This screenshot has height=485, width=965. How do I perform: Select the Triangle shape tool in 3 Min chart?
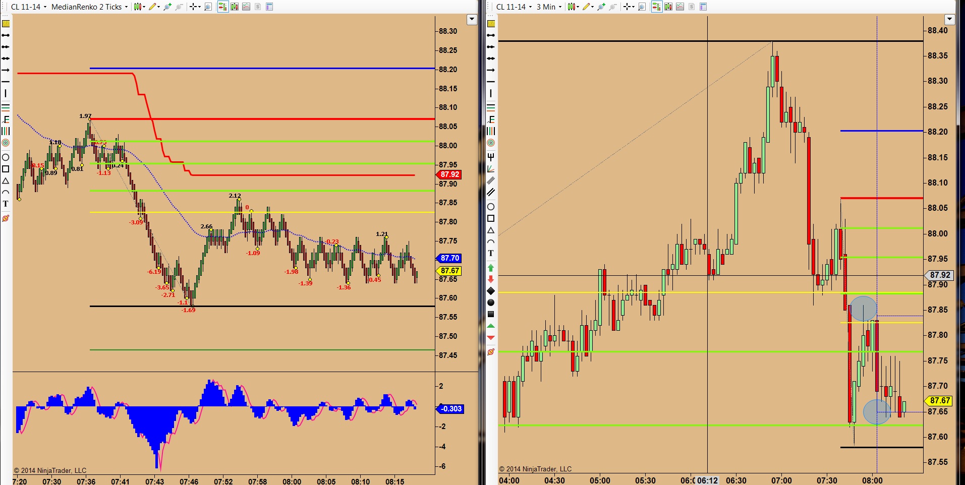pos(491,230)
